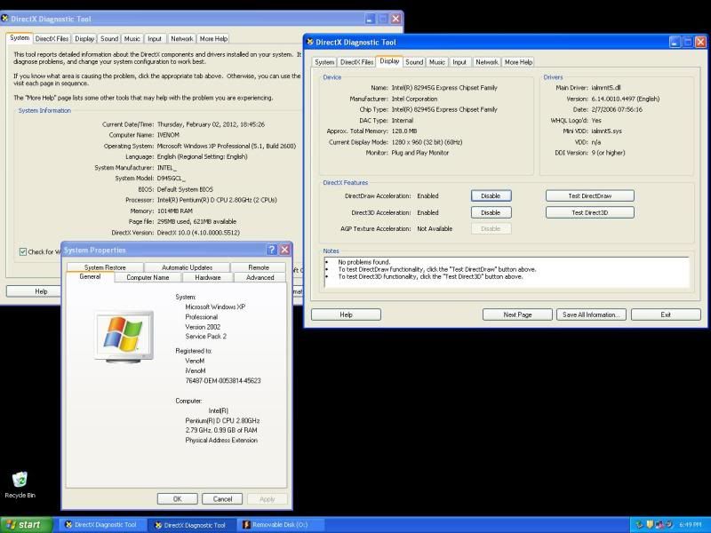The image size is (711, 533).
Task: Click the 6:49 PM taskbar clock
Action: 691,525
